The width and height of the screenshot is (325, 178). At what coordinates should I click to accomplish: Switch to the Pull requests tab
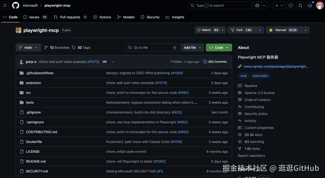point(70,17)
